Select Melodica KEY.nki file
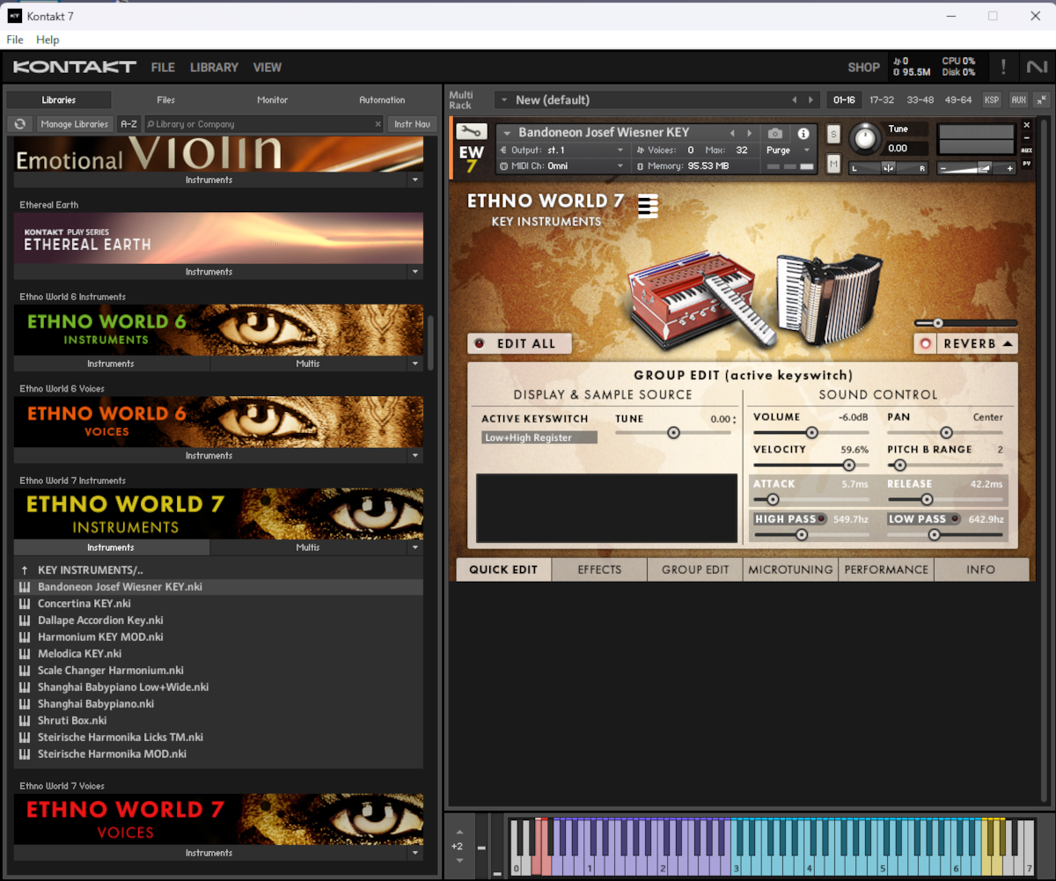This screenshot has width=1056, height=881. 218,654
